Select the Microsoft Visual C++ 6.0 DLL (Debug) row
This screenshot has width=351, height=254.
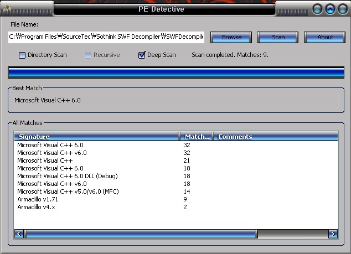click(x=176, y=176)
